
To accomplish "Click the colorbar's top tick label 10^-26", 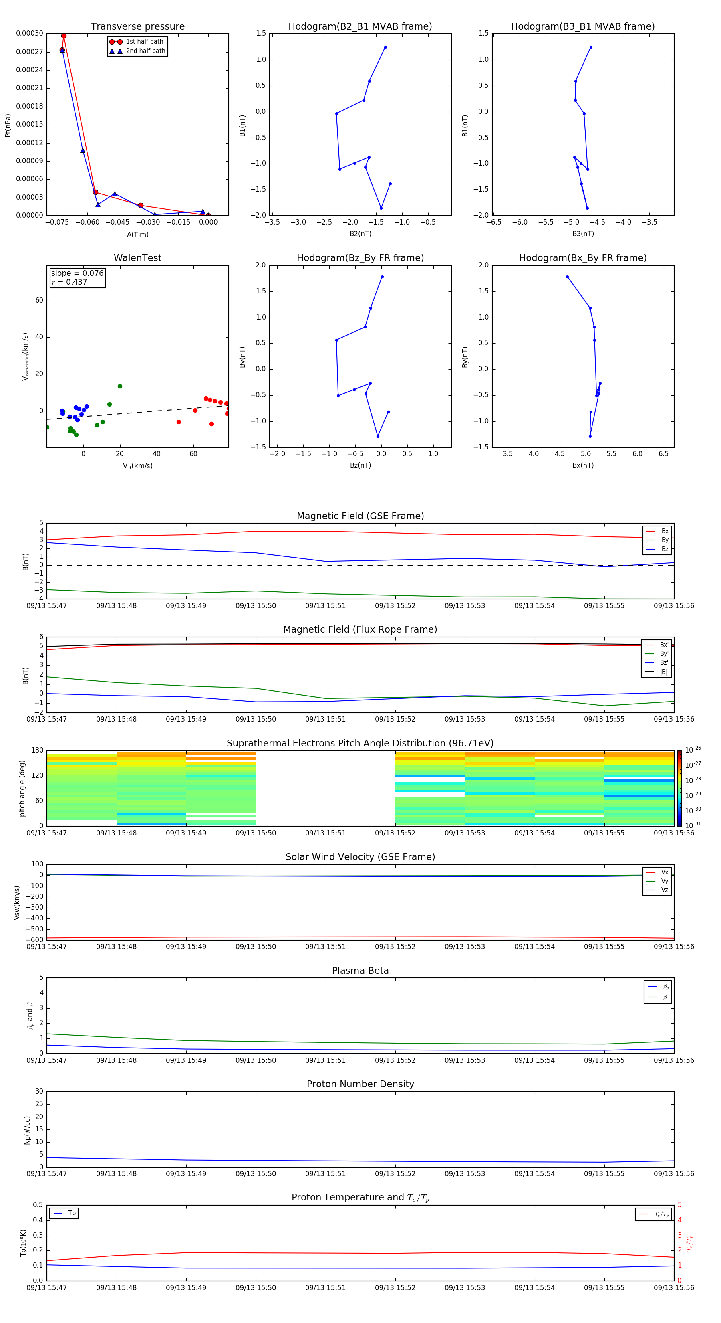I will (693, 750).
